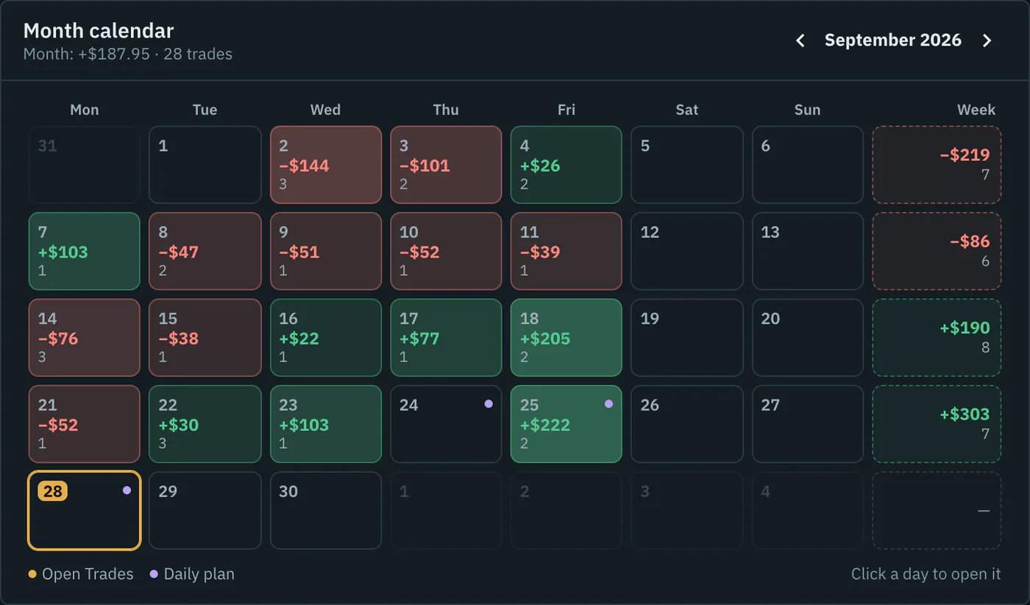Select the September 10 day cell
This screenshot has height=605, width=1030.
446,251
